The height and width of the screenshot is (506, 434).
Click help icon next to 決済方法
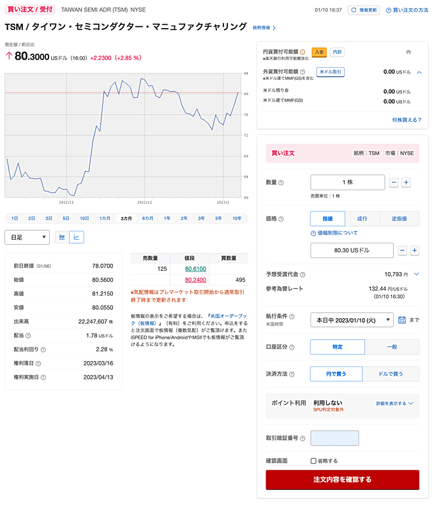coord(292,374)
